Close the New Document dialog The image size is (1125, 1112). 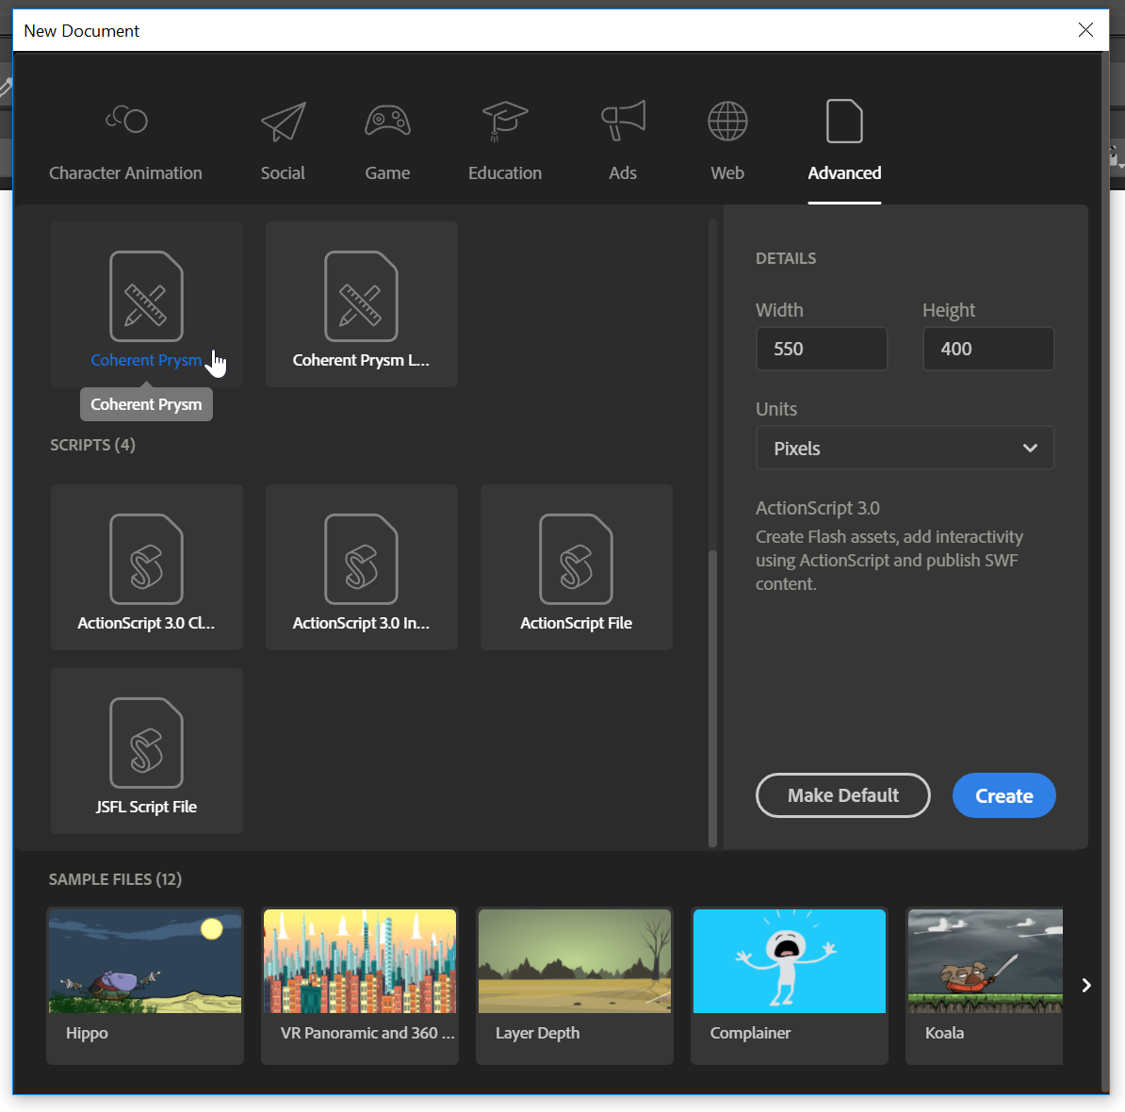(x=1085, y=29)
